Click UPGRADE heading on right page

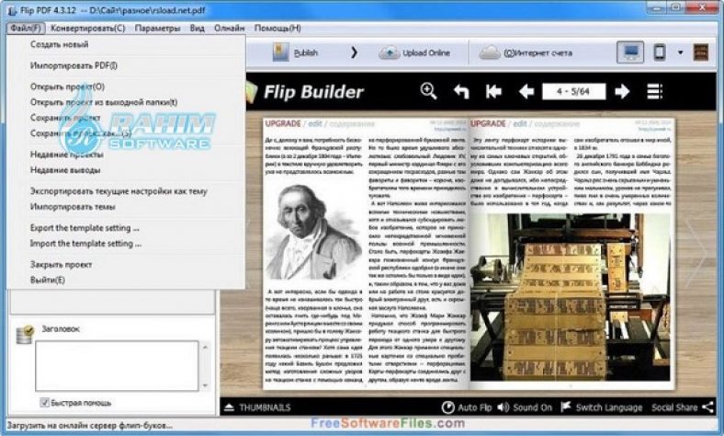[489, 124]
